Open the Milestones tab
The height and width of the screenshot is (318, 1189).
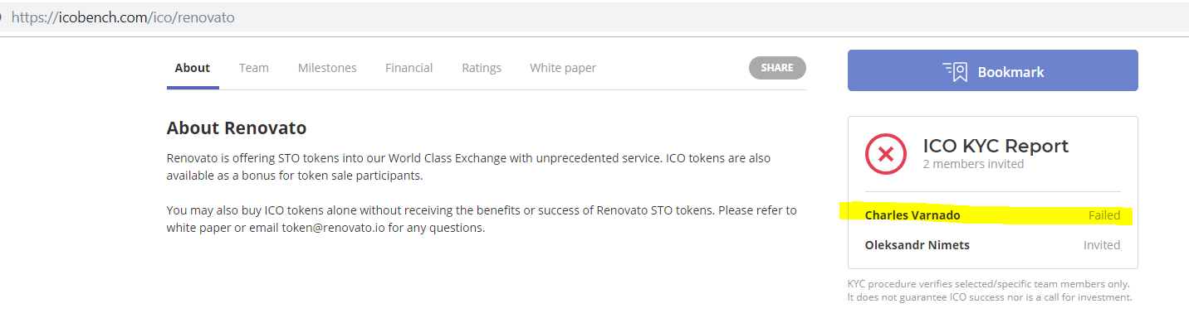[327, 68]
